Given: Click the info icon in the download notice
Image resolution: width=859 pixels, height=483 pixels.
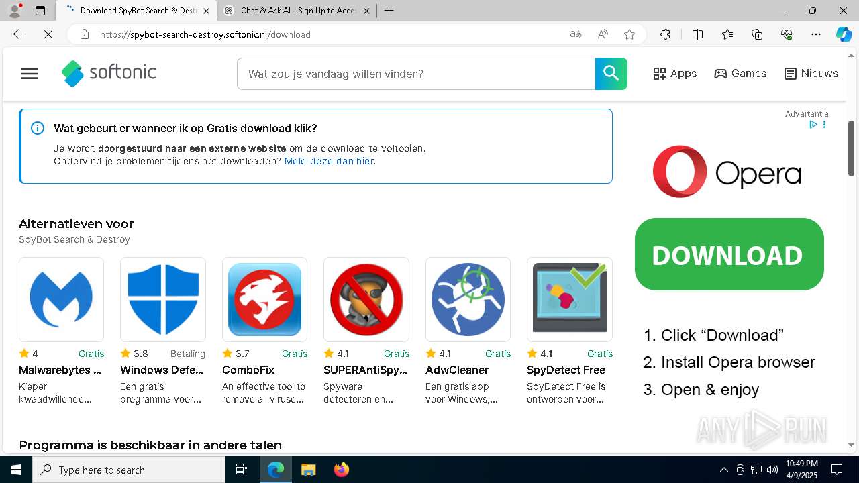Looking at the screenshot, I should [x=38, y=128].
